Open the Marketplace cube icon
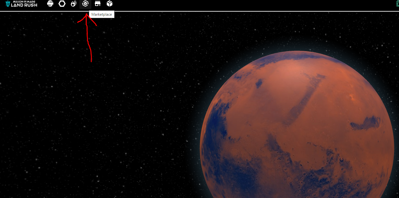Viewport: 399px width, 198px height. pyautogui.click(x=85, y=4)
